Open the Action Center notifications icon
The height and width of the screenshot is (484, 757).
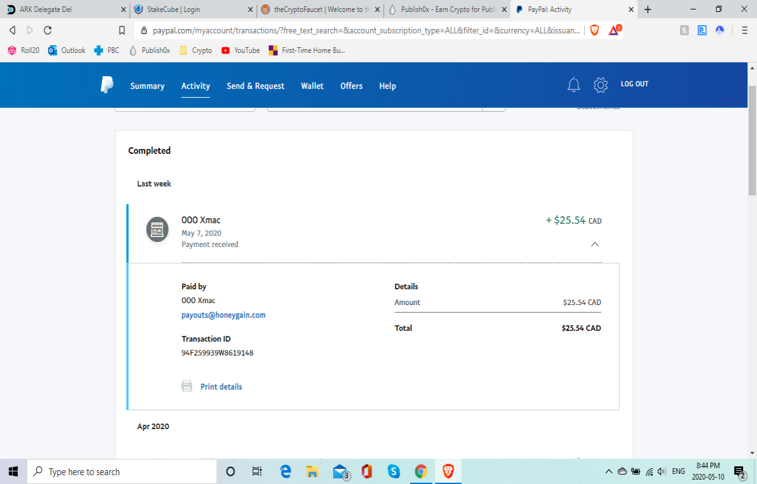tap(741, 471)
